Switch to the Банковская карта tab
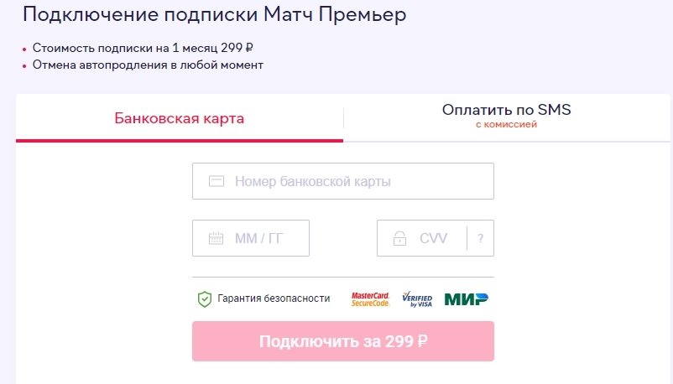Screen dimensions: 673x384 180,118
